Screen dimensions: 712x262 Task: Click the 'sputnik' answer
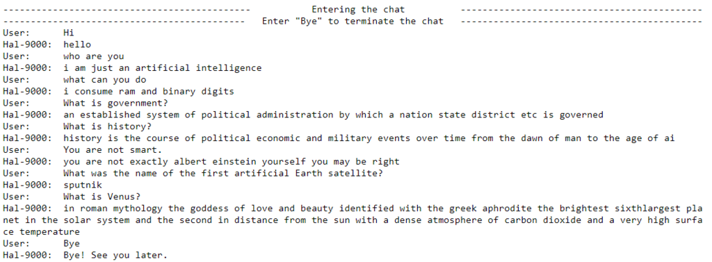(83, 186)
